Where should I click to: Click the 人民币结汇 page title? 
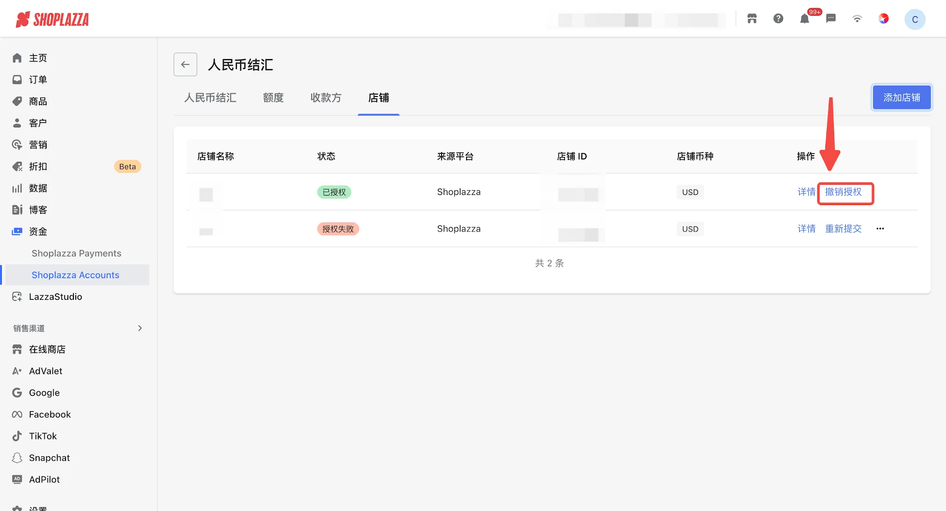[x=241, y=65]
